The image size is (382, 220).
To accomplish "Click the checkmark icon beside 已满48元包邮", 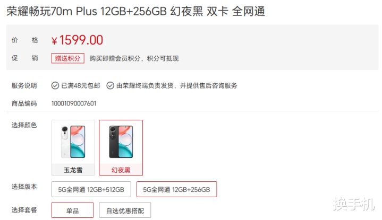I will coord(55,85).
